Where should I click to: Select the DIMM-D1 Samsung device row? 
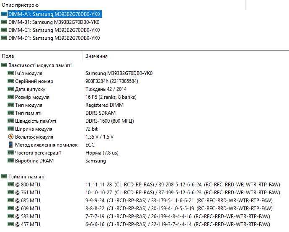coord(54,38)
